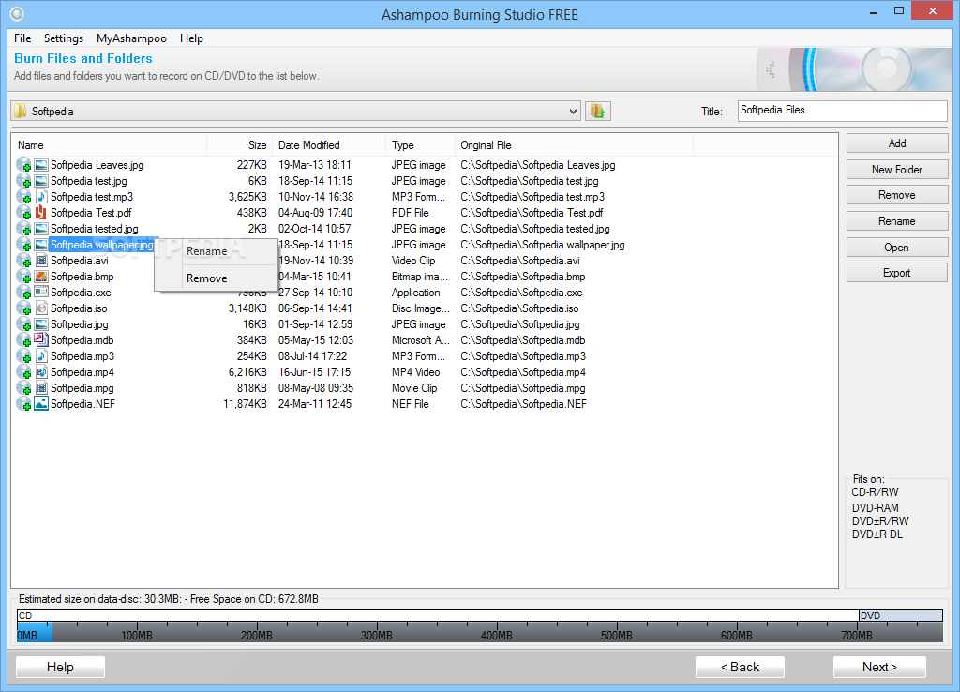Click the Rename button in the side panel
This screenshot has width=960, height=692.
[897, 221]
